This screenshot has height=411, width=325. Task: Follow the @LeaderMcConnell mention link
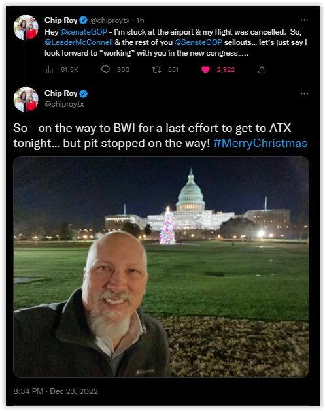[78, 42]
